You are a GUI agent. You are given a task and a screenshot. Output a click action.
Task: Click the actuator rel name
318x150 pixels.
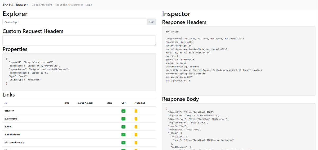(9, 111)
